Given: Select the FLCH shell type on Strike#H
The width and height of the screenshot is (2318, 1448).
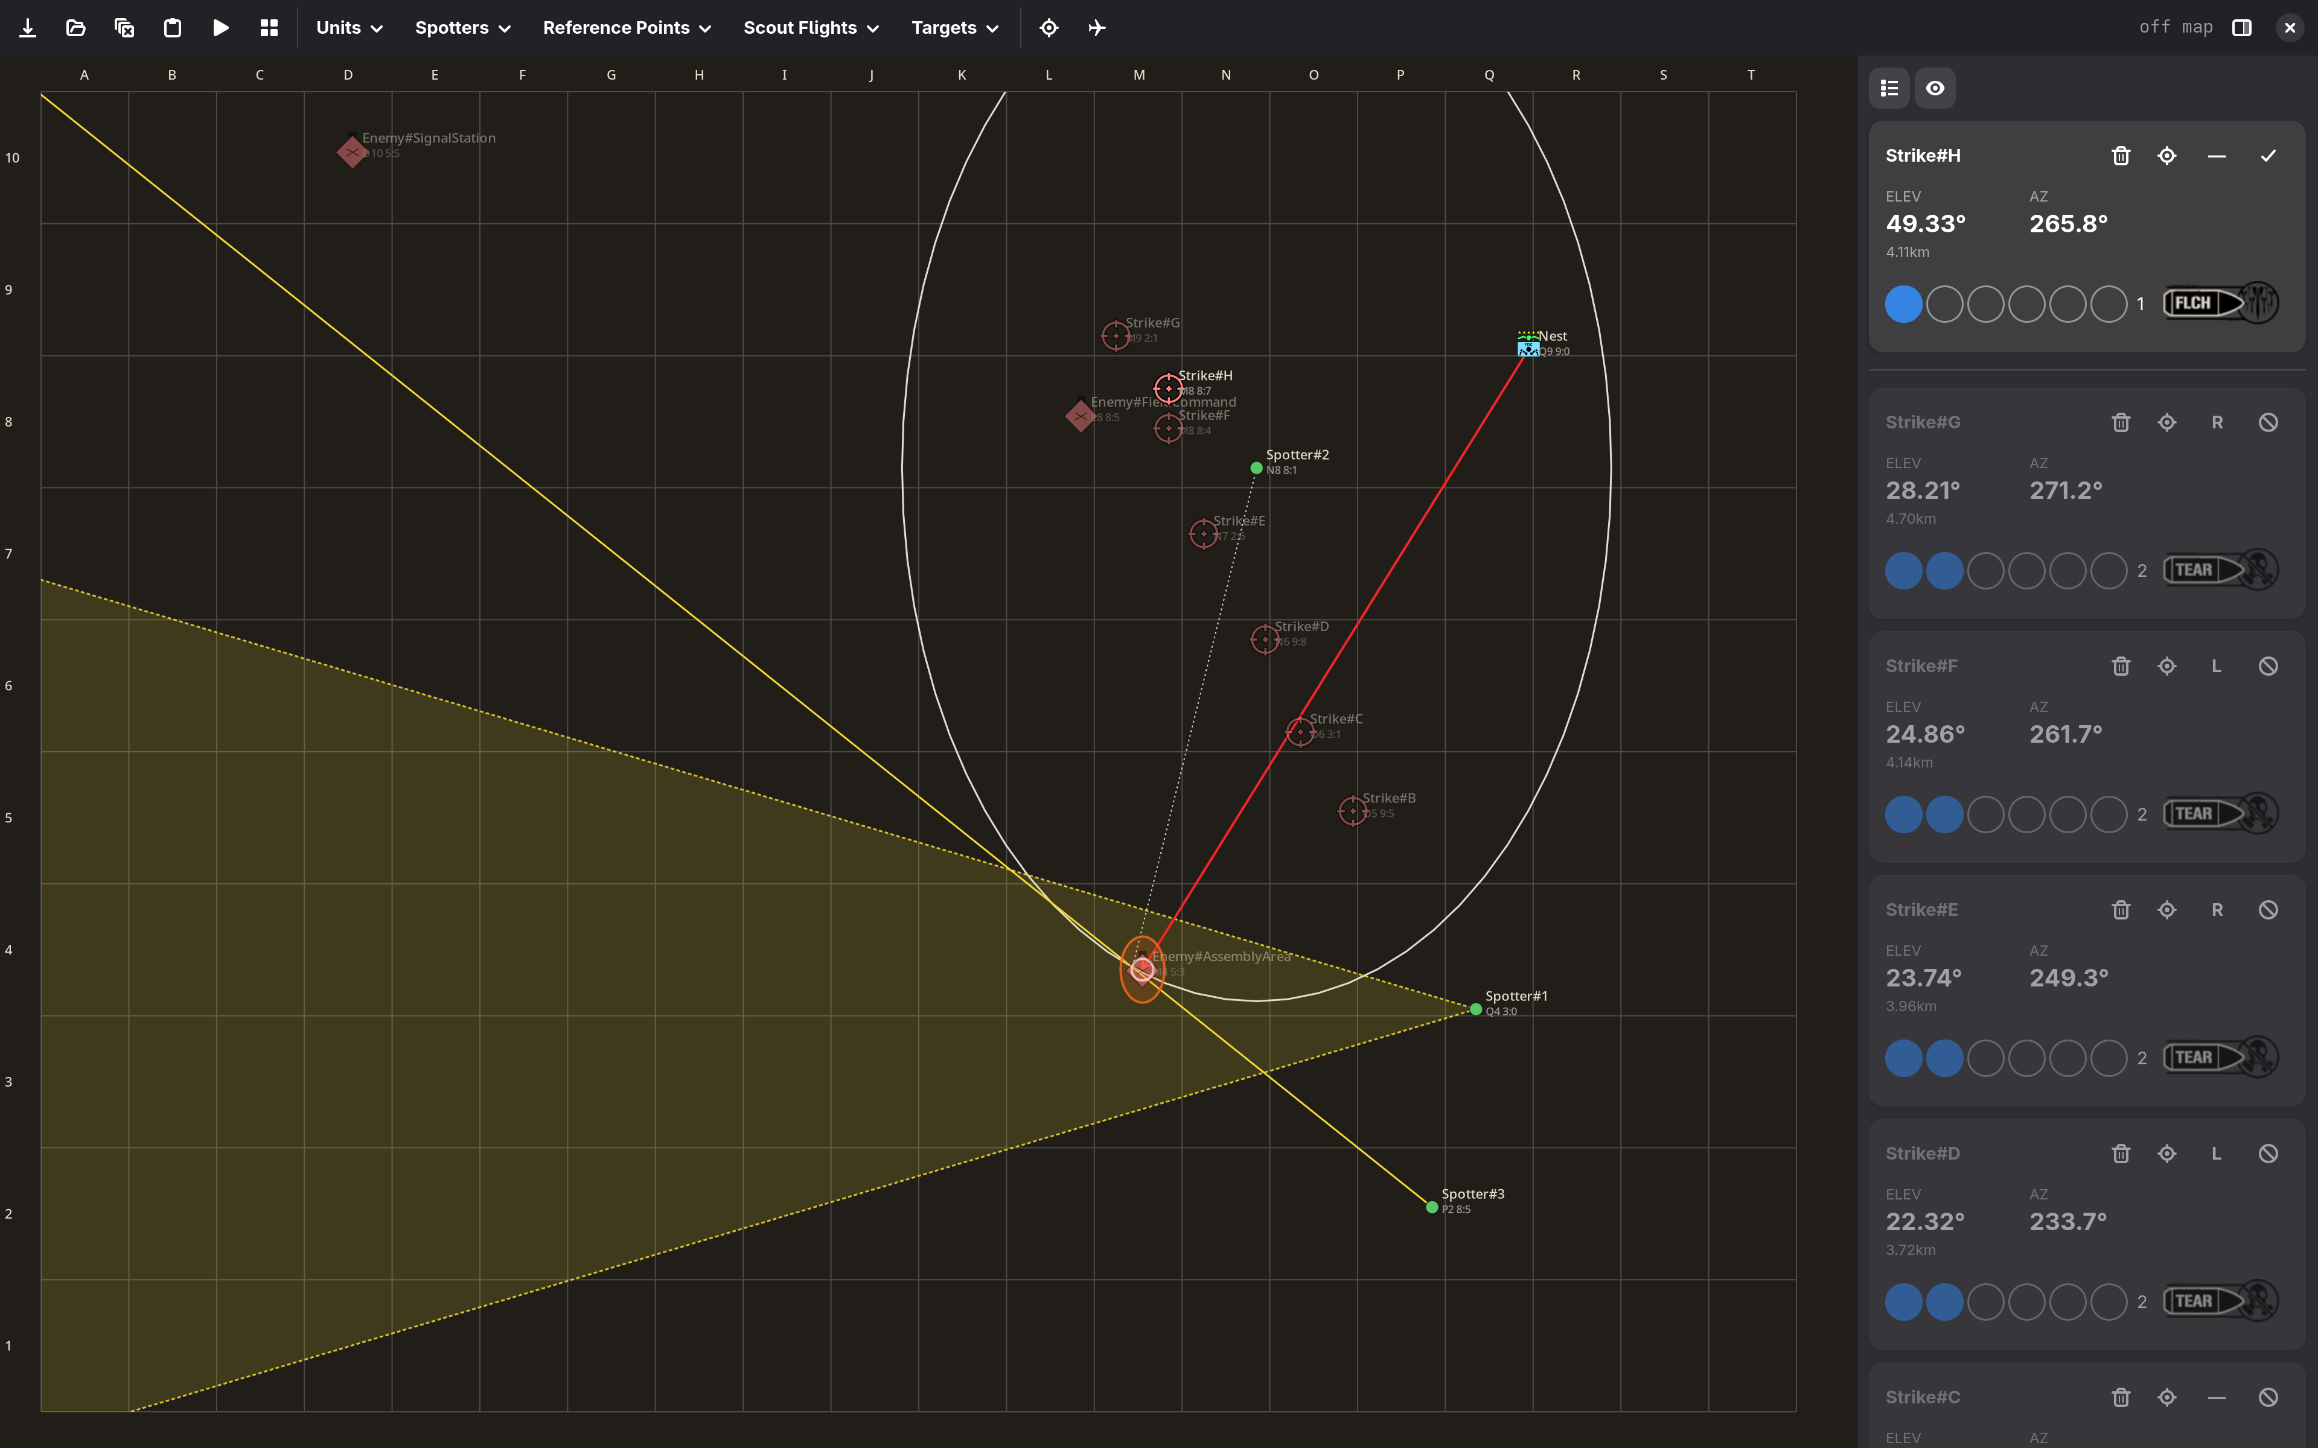Looking at the screenshot, I should tap(2220, 303).
